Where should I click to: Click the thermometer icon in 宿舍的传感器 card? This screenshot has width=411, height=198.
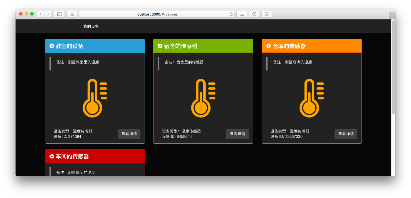click(x=203, y=98)
